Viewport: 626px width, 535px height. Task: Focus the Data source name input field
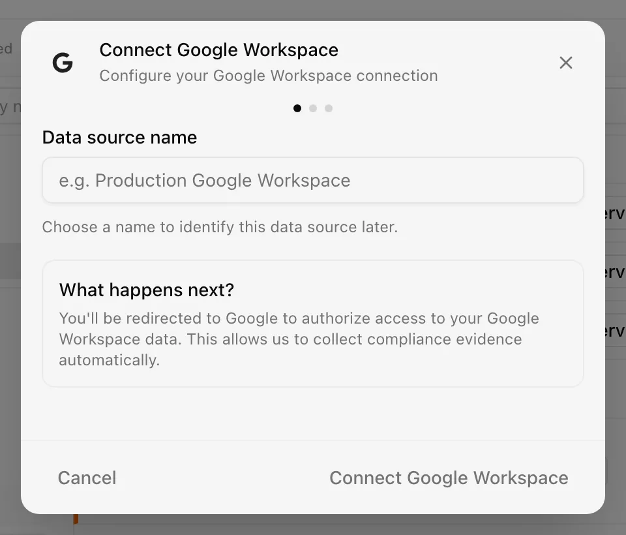pos(313,180)
